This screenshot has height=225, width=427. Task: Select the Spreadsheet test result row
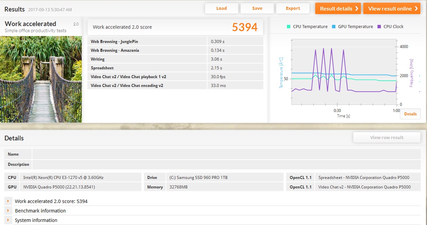click(x=175, y=68)
